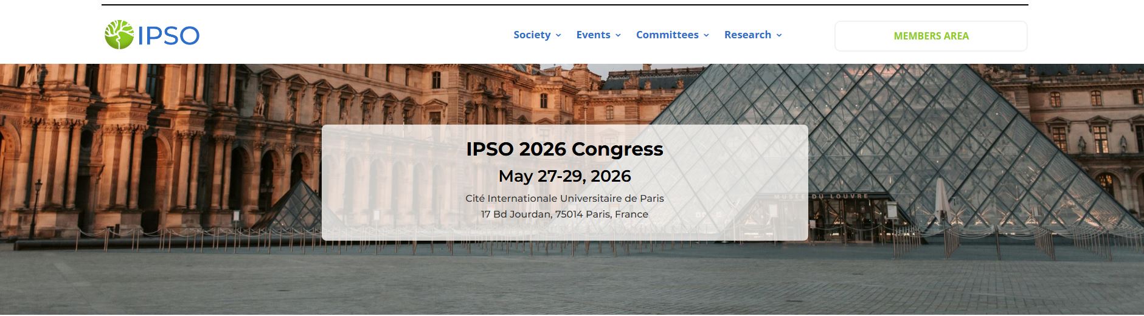Open the Research menu
Image resolution: width=1144 pixels, height=316 pixels.
pos(747,35)
